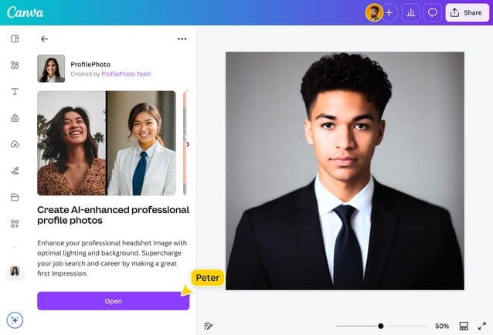Open the Design panel icon in sidebar

click(15, 39)
